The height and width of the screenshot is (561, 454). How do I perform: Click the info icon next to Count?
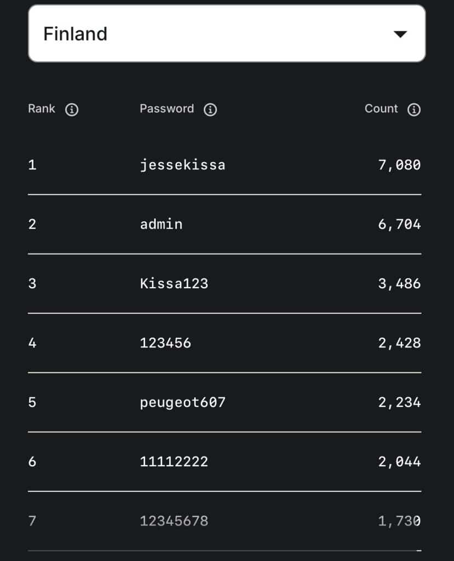coord(414,110)
